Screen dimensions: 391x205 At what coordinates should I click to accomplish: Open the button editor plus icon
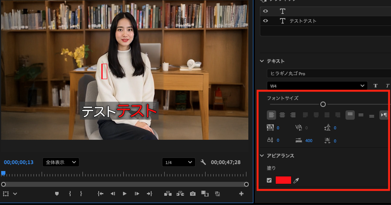tap(241, 194)
